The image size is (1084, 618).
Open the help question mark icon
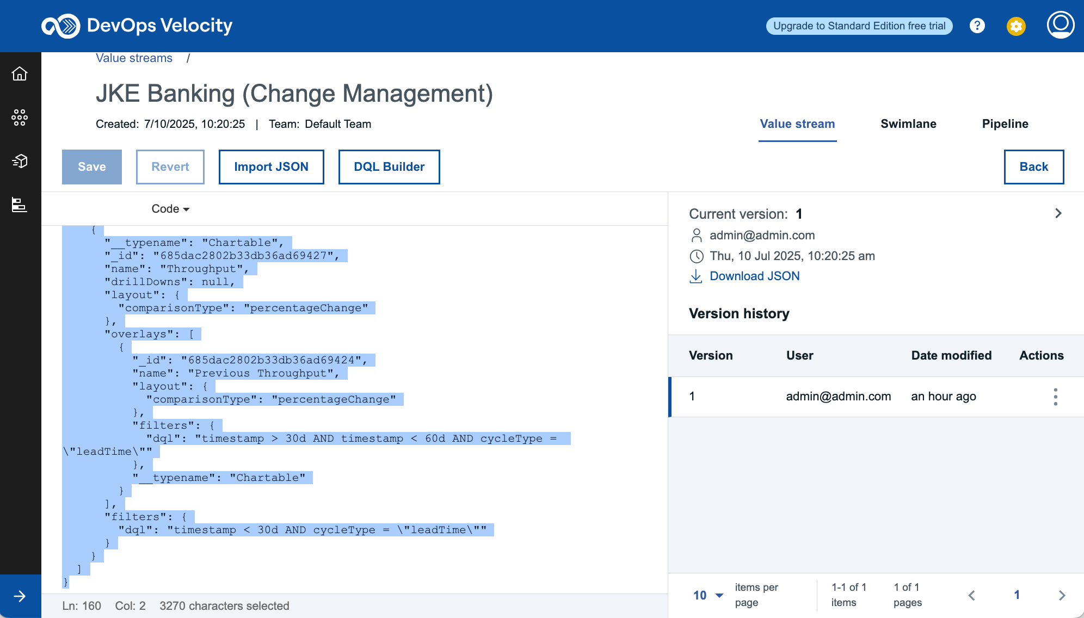point(977,26)
